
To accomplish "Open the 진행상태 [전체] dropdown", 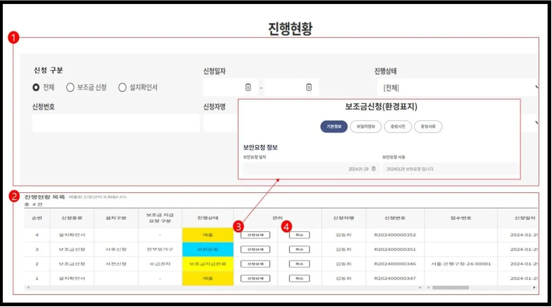I will 458,88.
